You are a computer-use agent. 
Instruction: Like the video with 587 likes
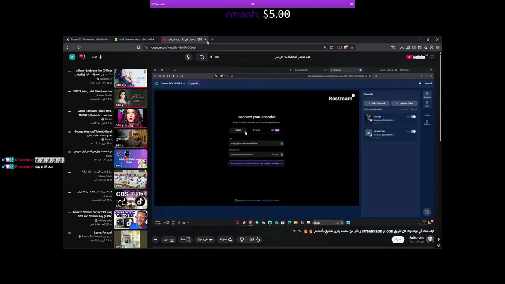(x=254, y=239)
